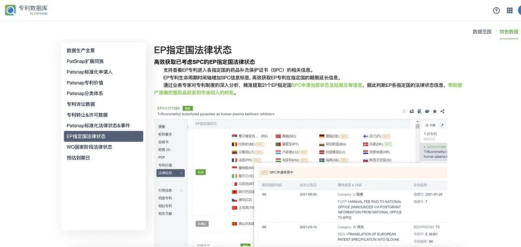
Task: Open the apps grid icon
Action: (x=510, y=10)
